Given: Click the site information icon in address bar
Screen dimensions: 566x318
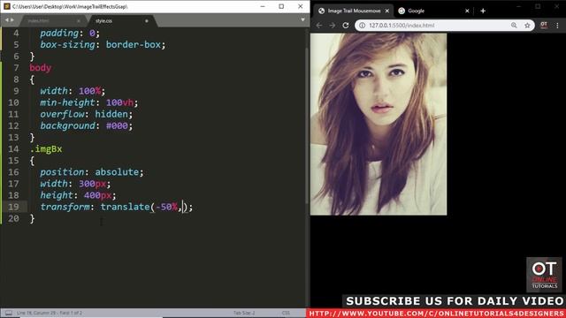Looking at the screenshot, I should pos(362,26).
